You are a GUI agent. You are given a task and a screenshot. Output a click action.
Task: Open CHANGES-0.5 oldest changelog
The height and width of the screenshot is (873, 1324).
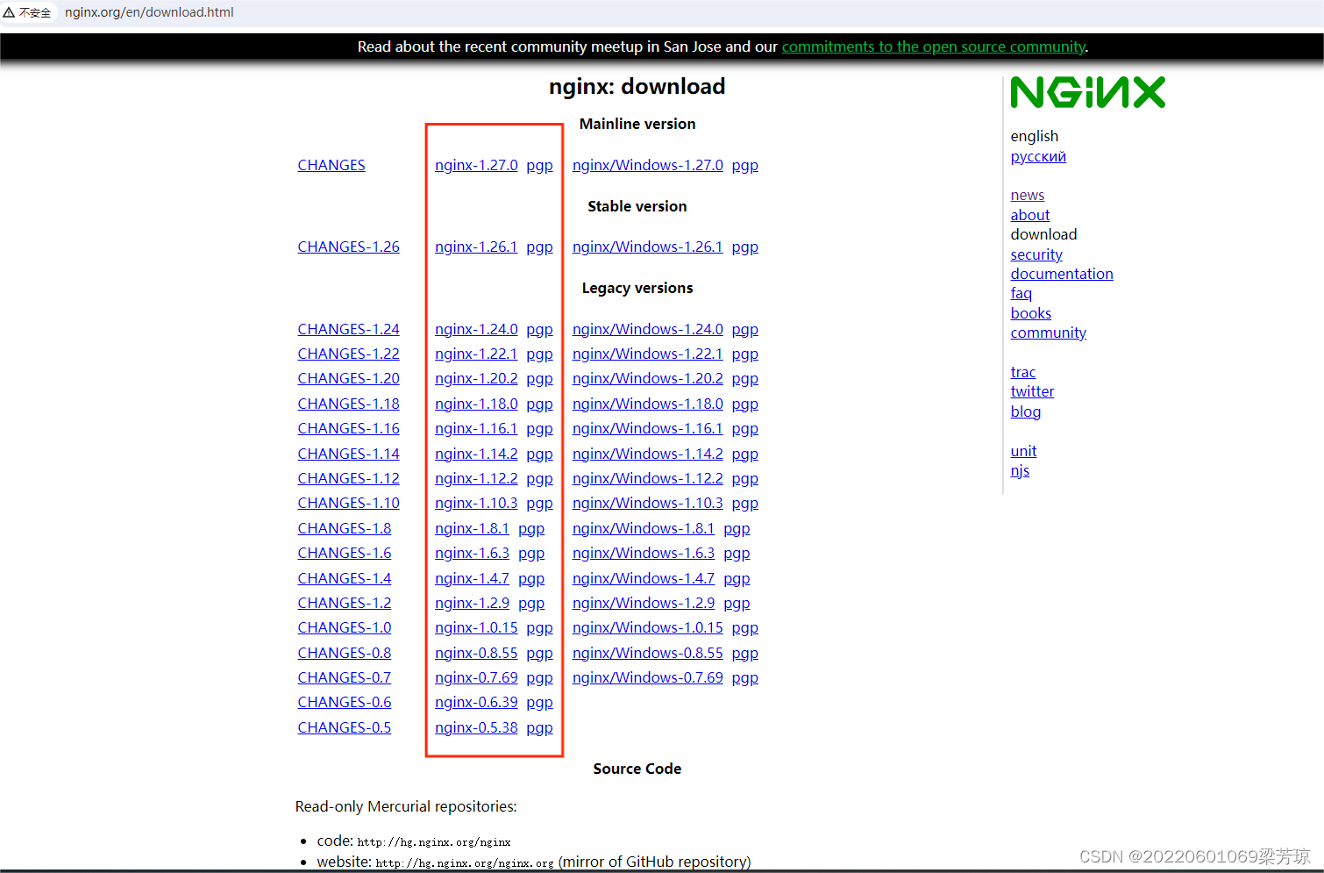click(x=344, y=727)
